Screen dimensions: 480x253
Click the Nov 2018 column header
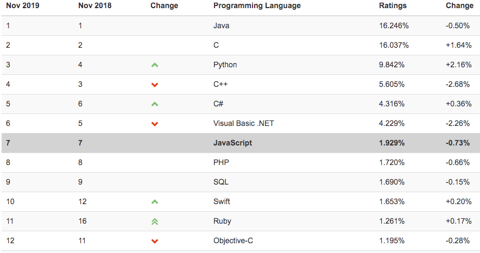pyautogui.click(x=95, y=6)
